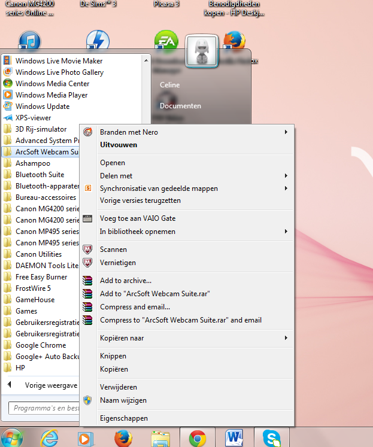Viewport: 373px width, 447px height.
Task: Open Skype from the taskbar
Action: coord(272,438)
